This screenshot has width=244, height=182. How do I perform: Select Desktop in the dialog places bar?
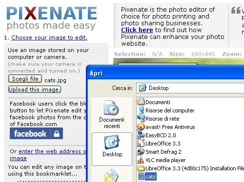point(112,149)
